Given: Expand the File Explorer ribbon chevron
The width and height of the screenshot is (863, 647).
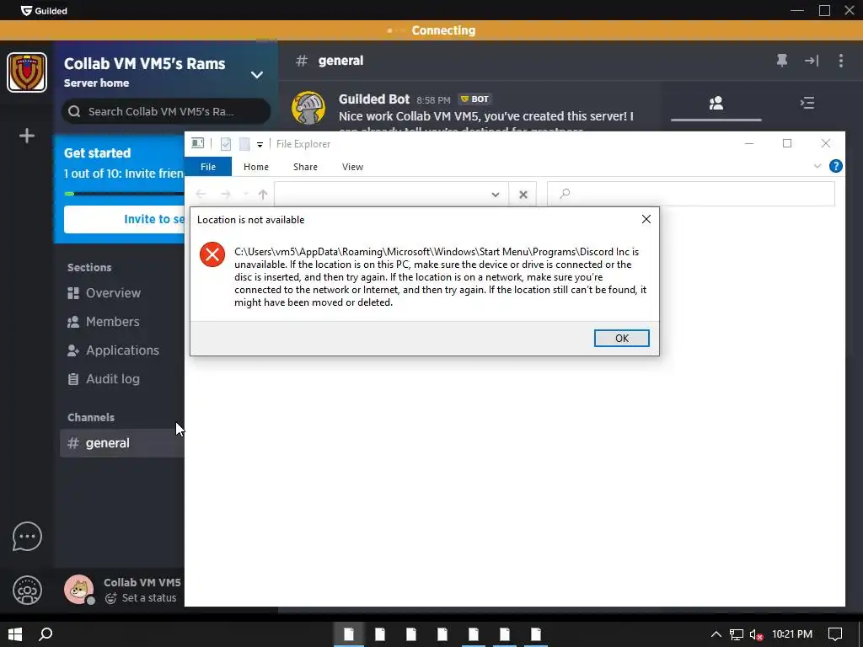Looking at the screenshot, I should point(817,166).
